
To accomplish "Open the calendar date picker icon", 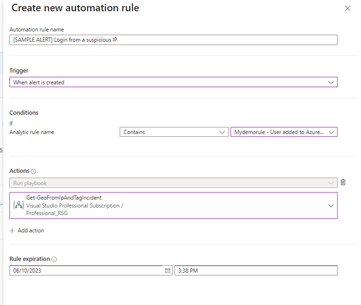I will [x=167, y=270].
